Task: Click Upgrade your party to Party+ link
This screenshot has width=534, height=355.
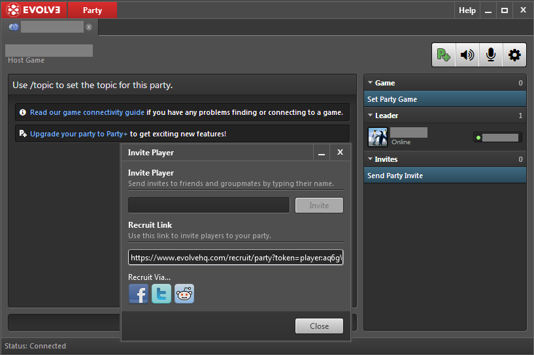Action: (78, 134)
